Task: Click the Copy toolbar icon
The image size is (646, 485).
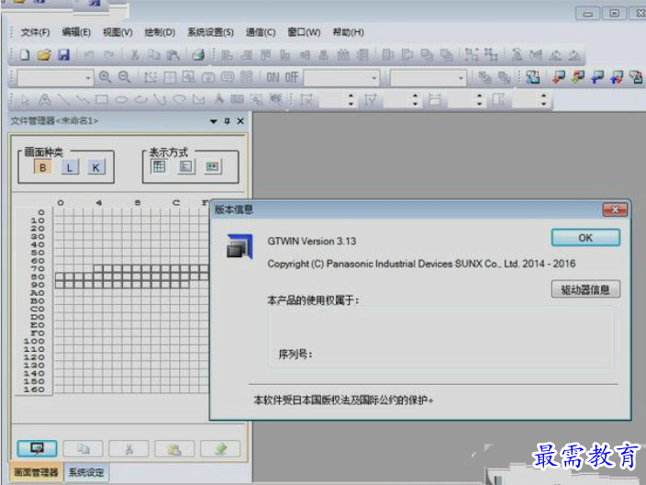Action: [153, 55]
